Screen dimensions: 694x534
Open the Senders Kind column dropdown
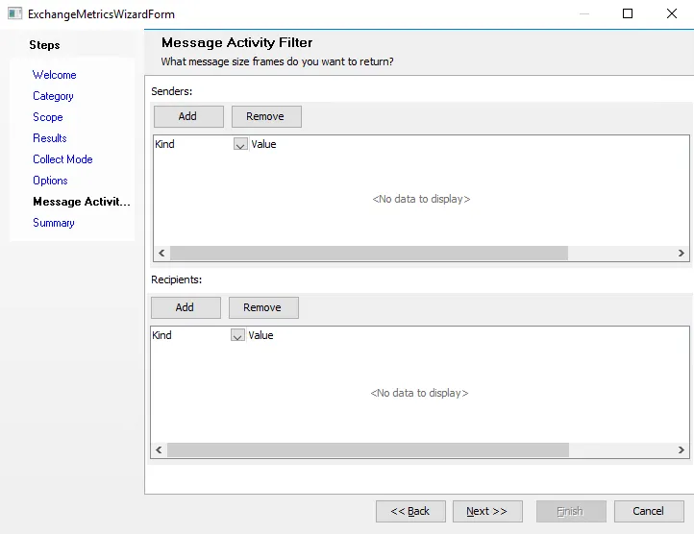tap(240, 144)
